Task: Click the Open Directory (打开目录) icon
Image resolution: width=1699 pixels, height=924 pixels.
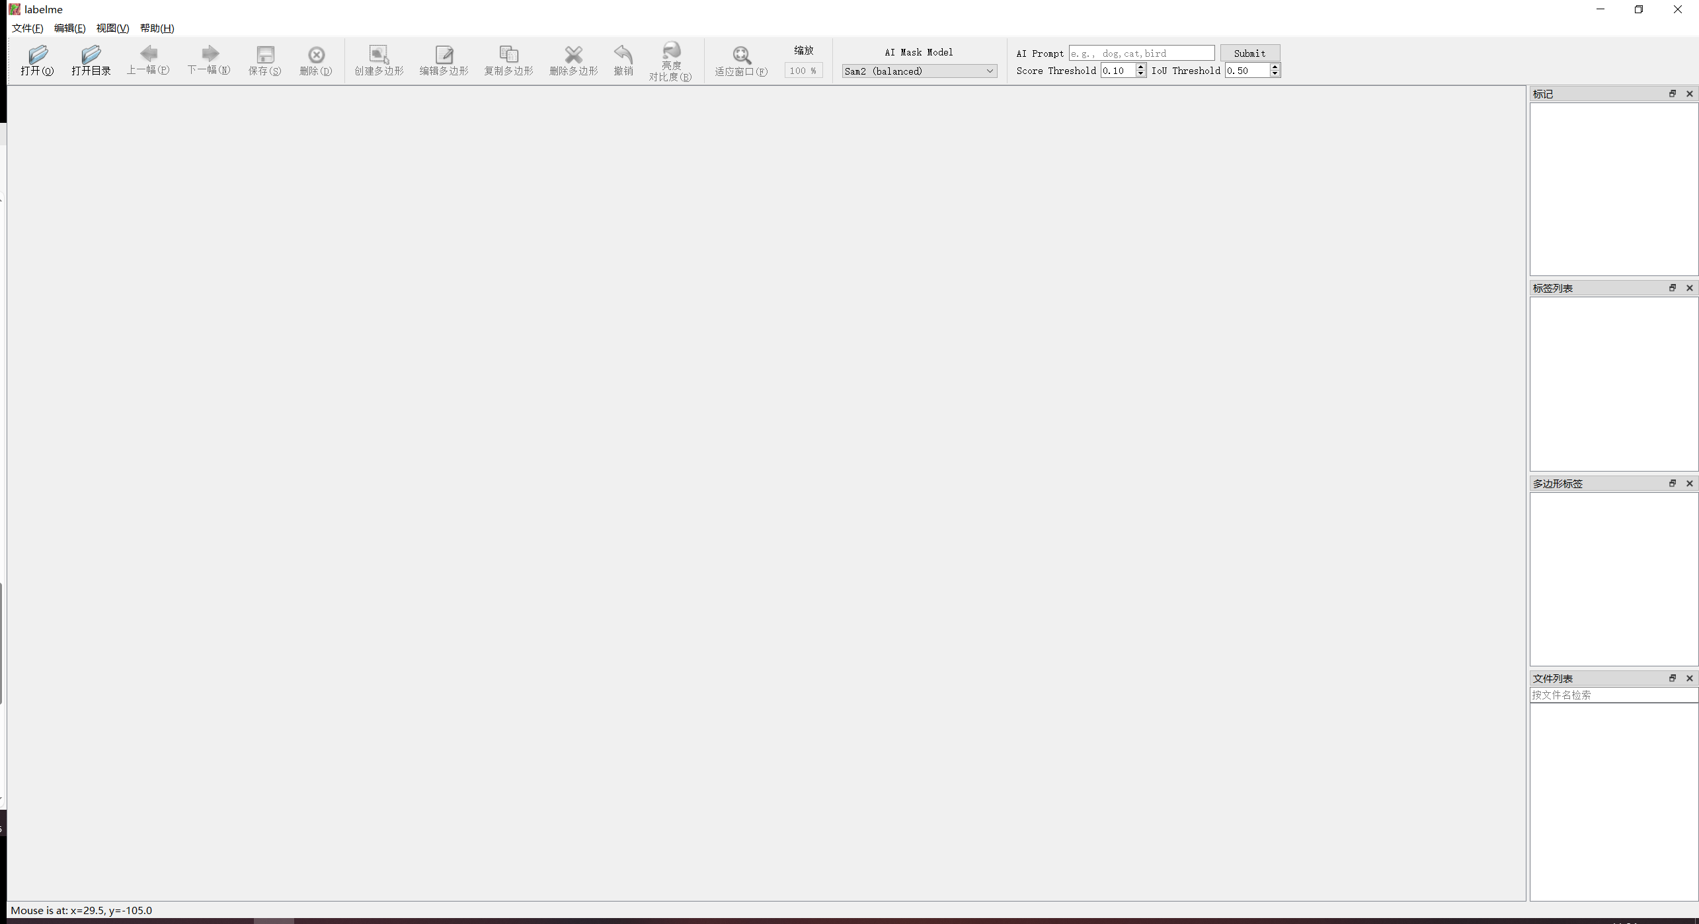Action: pyautogui.click(x=91, y=55)
